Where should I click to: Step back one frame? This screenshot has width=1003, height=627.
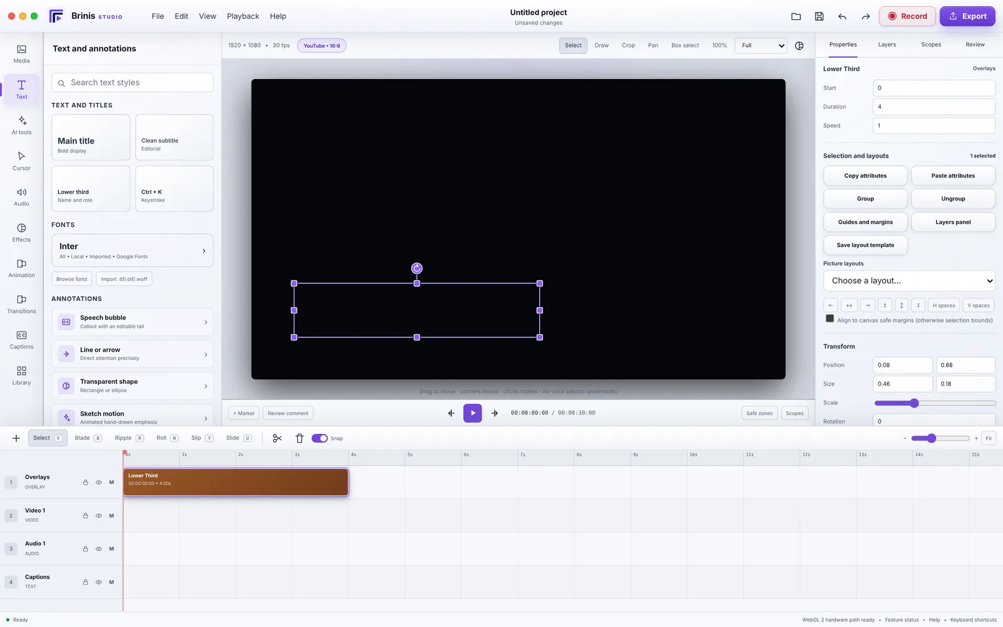451,413
